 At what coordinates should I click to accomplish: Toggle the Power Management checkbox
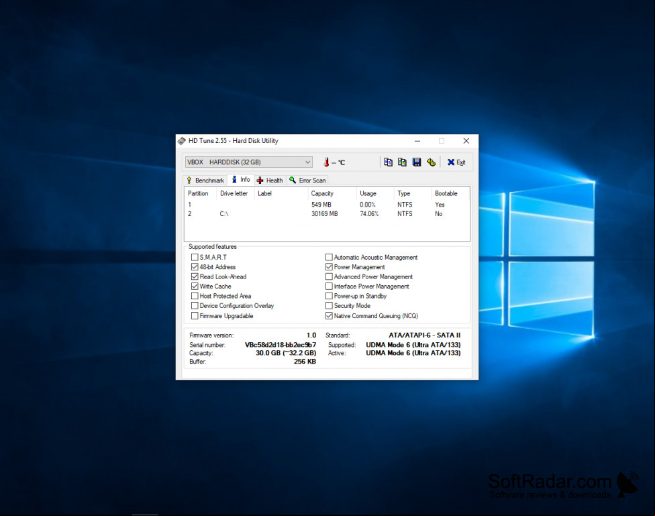pyautogui.click(x=329, y=267)
